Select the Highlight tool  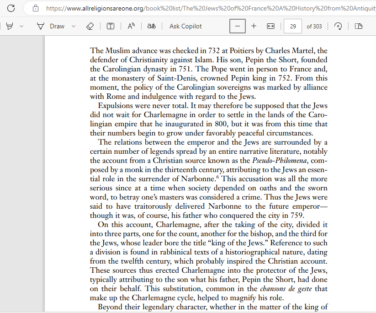tap(10, 26)
